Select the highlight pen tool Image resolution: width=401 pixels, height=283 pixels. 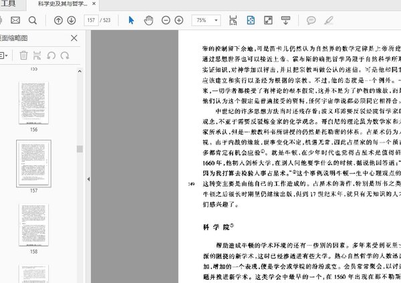(x=328, y=21)
